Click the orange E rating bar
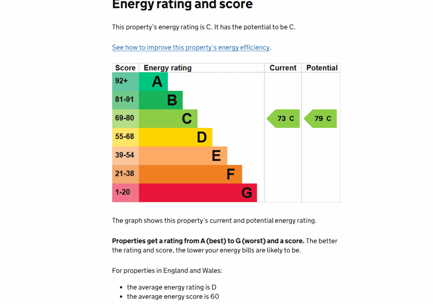 coord(183,156)
